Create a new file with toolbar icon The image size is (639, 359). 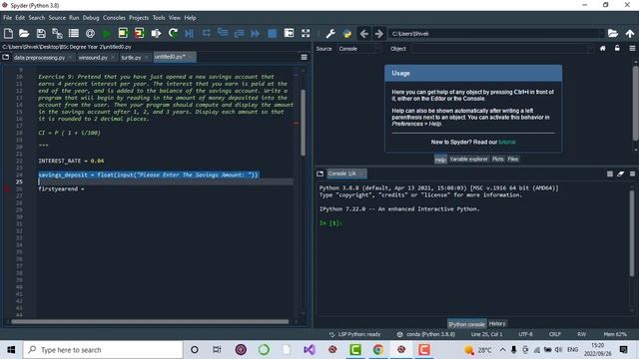[x=8, y=33]
